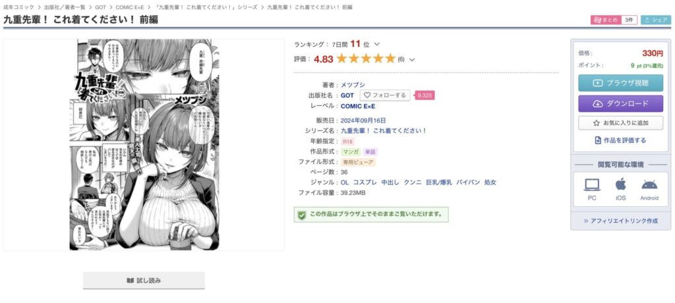
Task: Click the PC laptop environment icon
Action: [592, 184]
